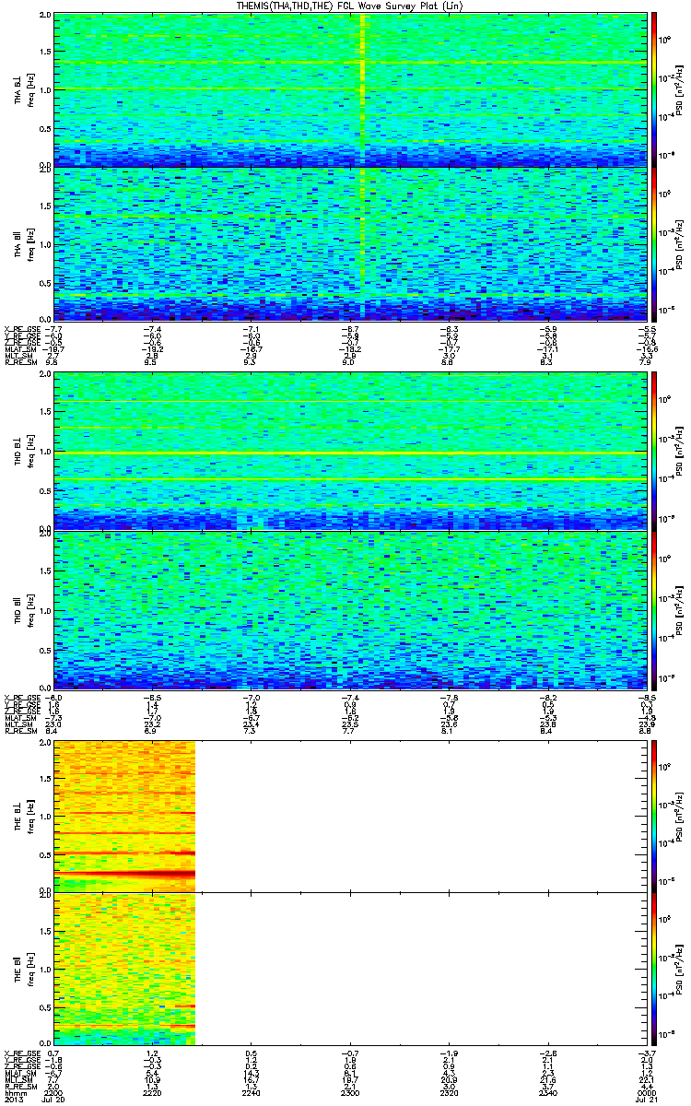Open the THA B∥ spectrogram panel

point(348,243)
